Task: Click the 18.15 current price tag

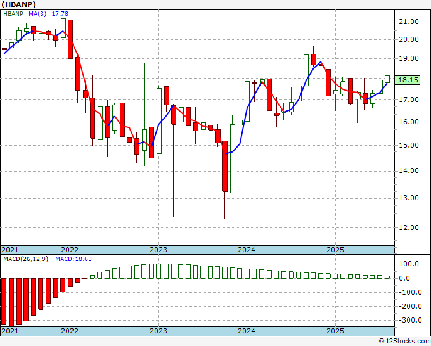Action: click(407, 80)
